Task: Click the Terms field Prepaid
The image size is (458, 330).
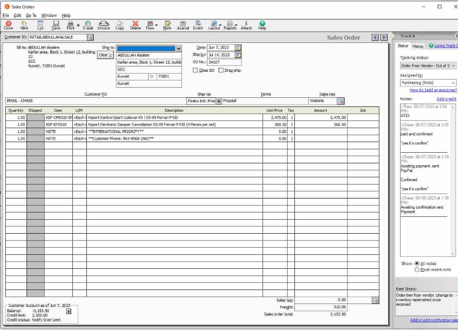Action: point(265,101)
